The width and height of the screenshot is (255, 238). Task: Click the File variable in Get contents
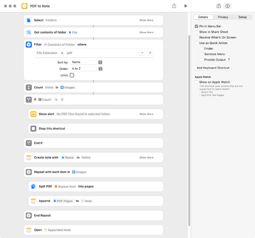pos(73,32)
